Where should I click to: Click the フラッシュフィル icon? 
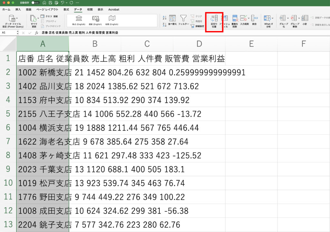coord(225,18)
